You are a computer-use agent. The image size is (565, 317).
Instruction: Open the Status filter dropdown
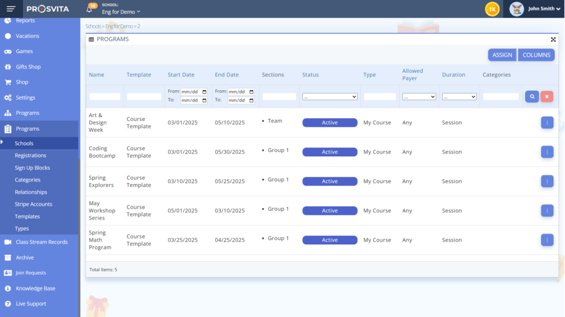tap(330, 96)
